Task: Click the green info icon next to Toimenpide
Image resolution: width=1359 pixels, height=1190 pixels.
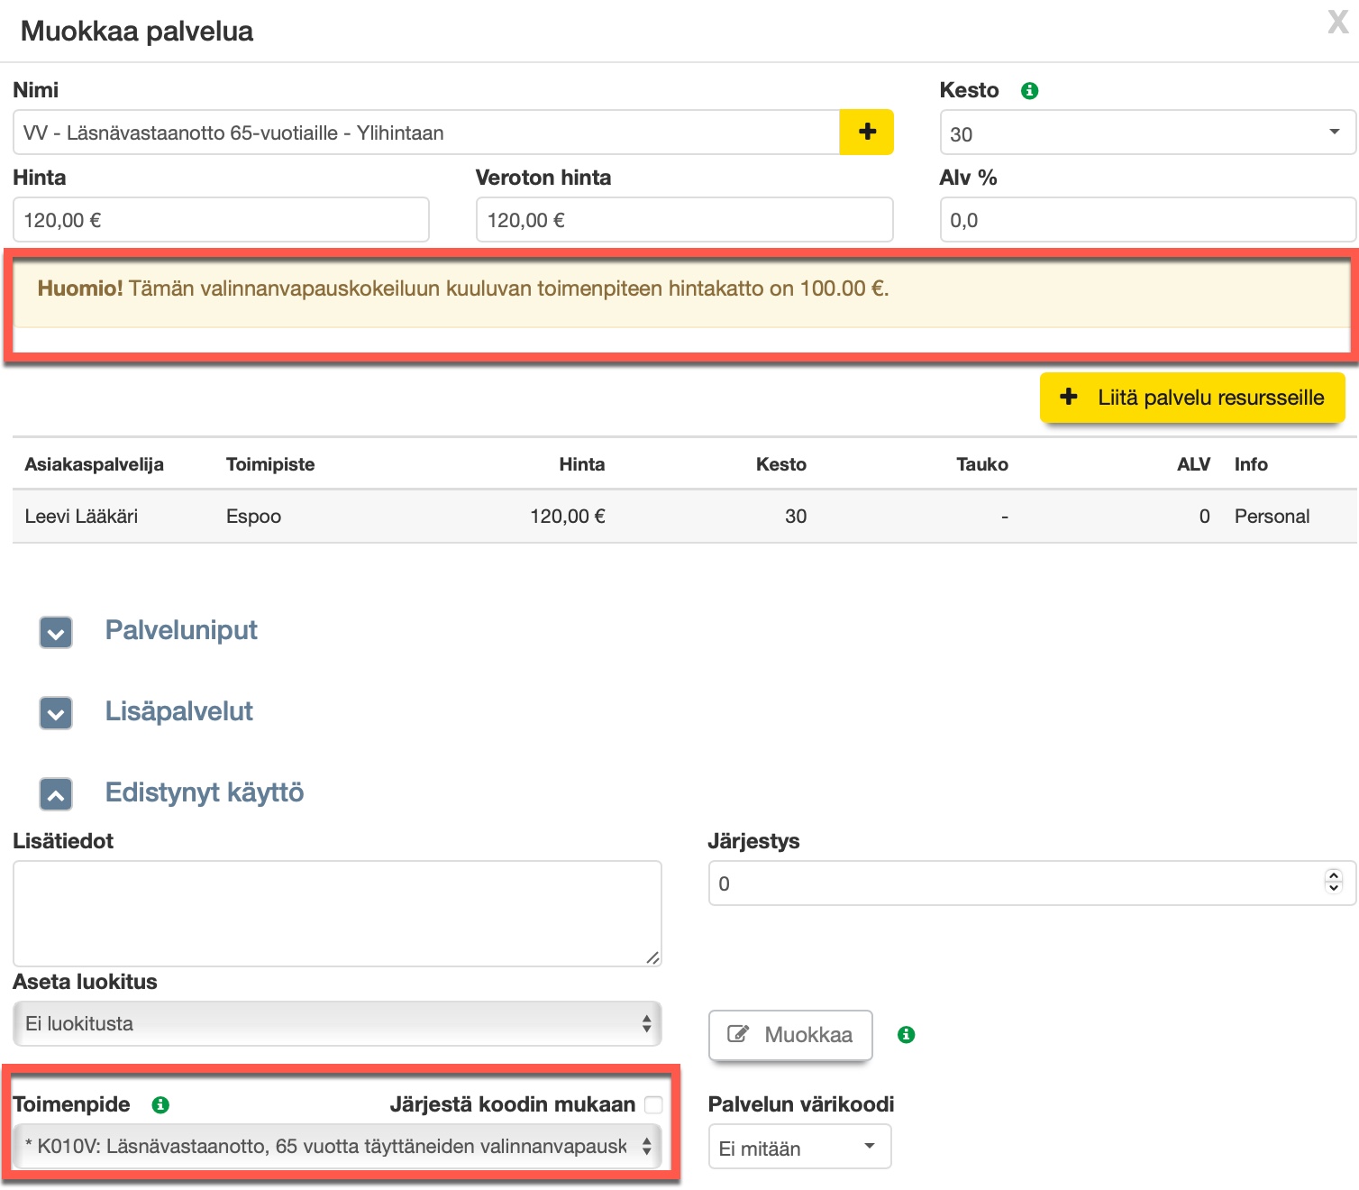Action: tap(160, 1105)
